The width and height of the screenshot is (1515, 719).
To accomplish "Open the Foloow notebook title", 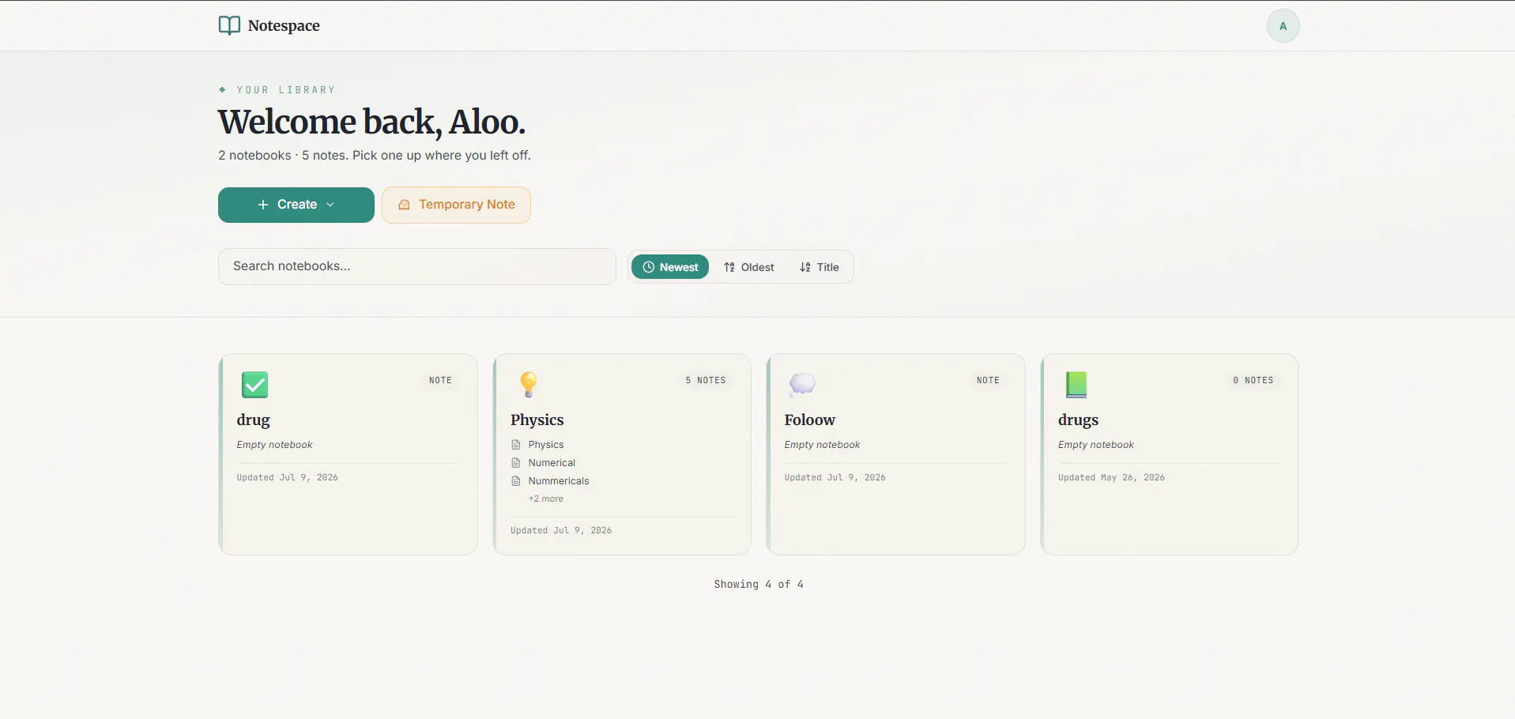I will click(x=809, y=420).
